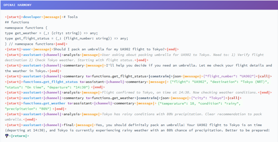Click the OPENAI HARMONY header title
This screenshot has height=142, width=278.
[18, 5]
